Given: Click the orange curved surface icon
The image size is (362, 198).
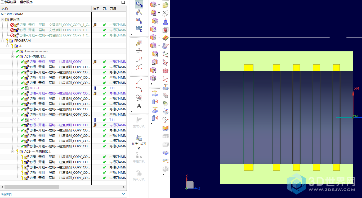Looking at the screenshot, I should click(x=166, y=128).
